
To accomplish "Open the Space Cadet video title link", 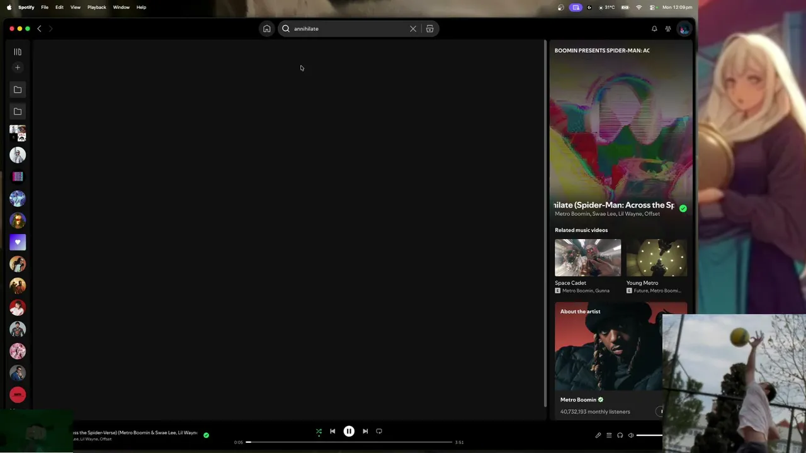I will pyautogui.click(x=570, y=282).
